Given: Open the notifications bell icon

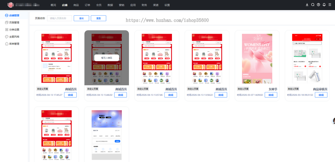Looking at the screenshot, I should pyautogui.click(x=324, y=5).
